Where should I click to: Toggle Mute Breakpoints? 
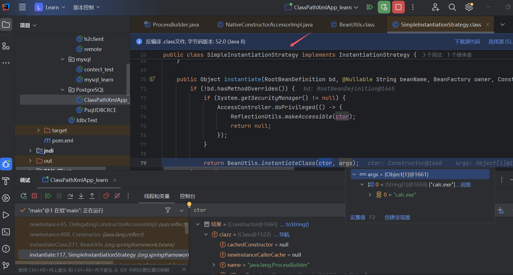[x=117, y=196]
